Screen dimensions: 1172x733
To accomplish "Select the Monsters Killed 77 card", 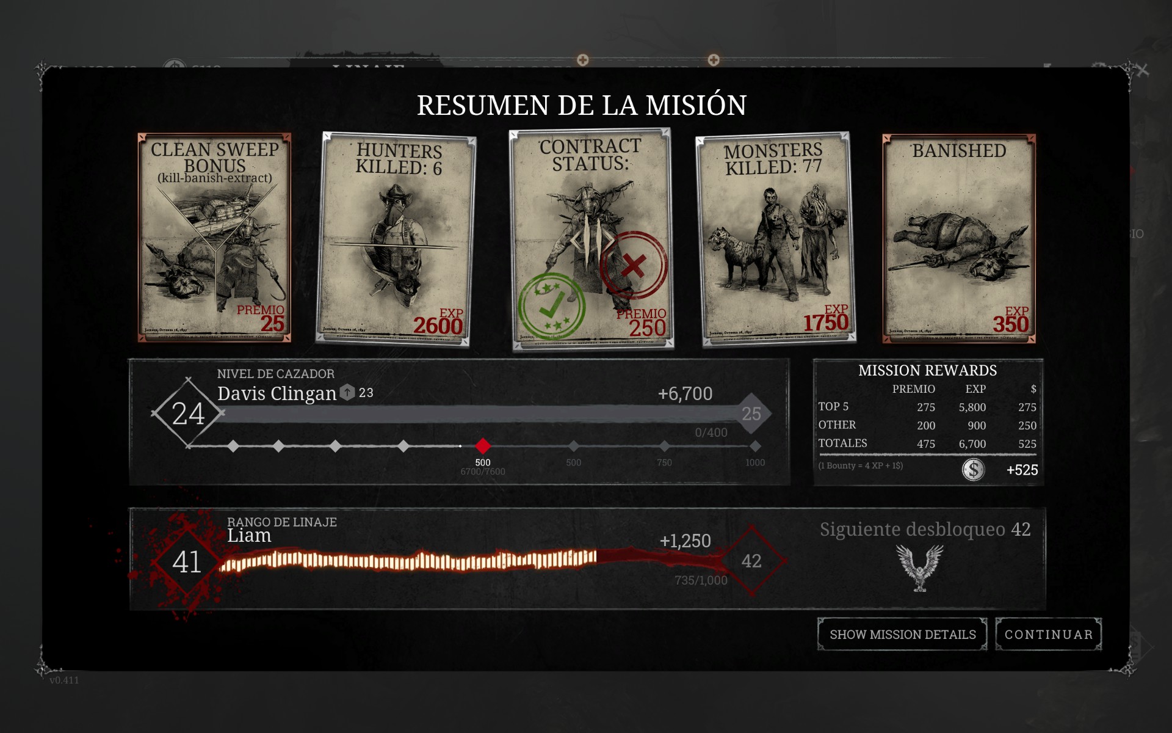I will coord(776,239).
